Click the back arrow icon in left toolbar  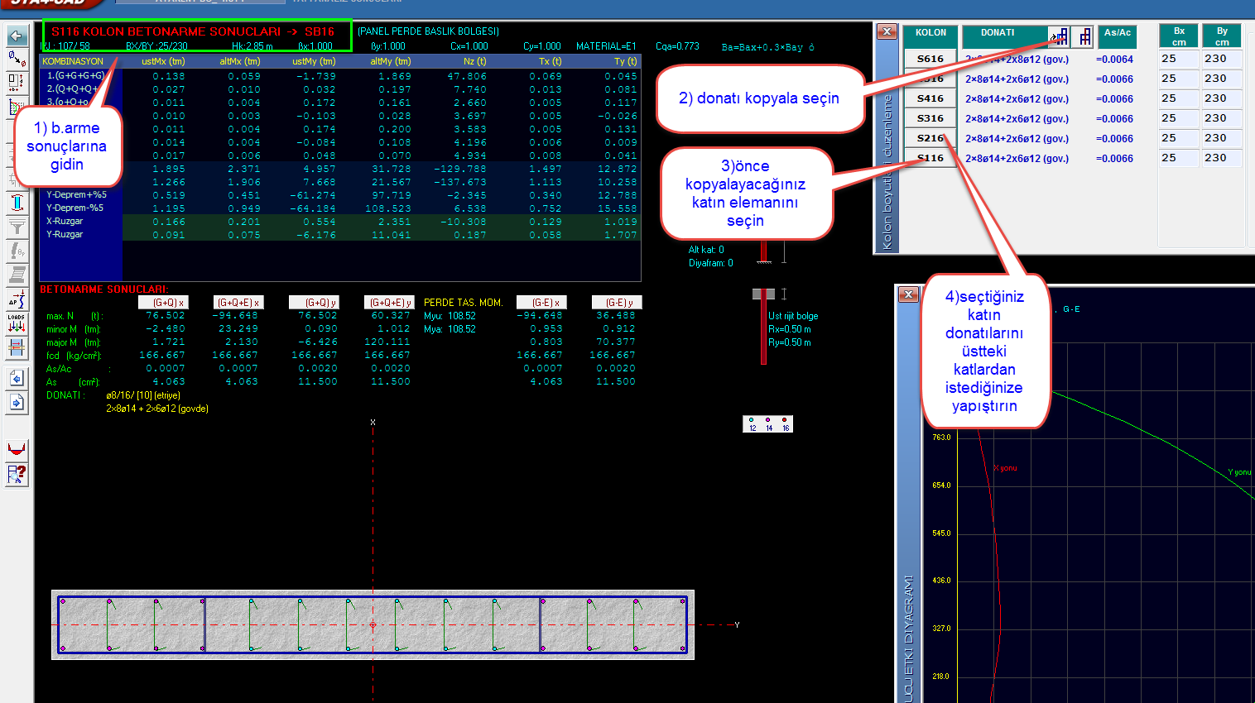click(17, 36)
